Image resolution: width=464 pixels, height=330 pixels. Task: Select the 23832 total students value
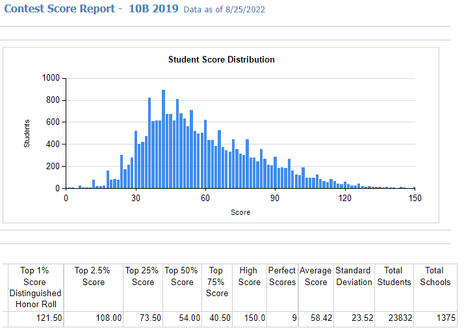click(x=396, y=319)
